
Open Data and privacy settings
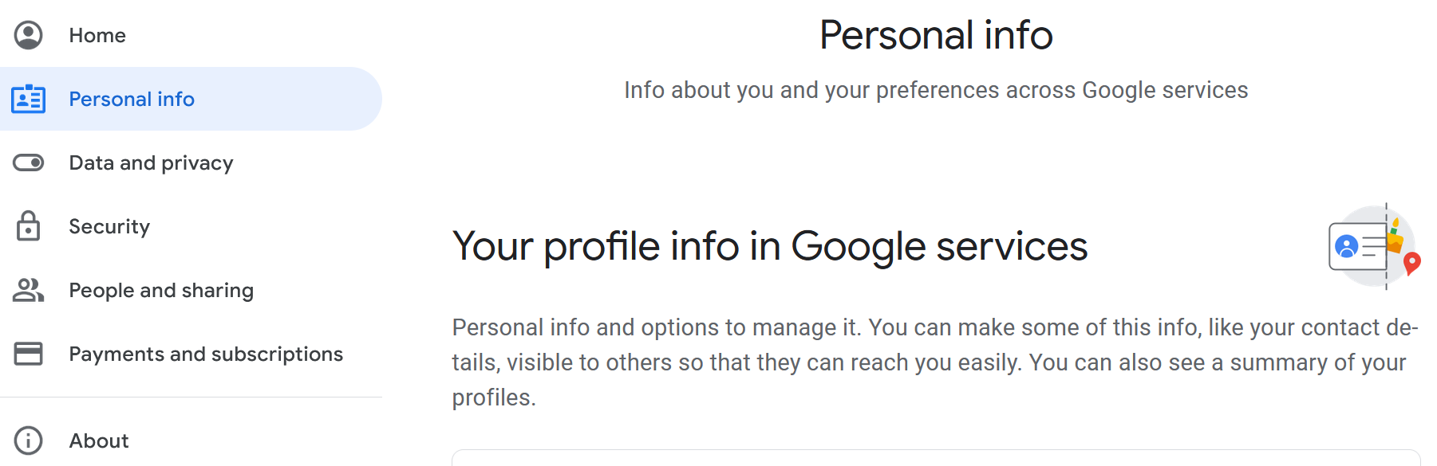[x=151, y=163]
